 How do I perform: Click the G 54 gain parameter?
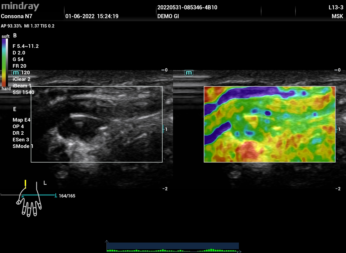coord(18,59)
